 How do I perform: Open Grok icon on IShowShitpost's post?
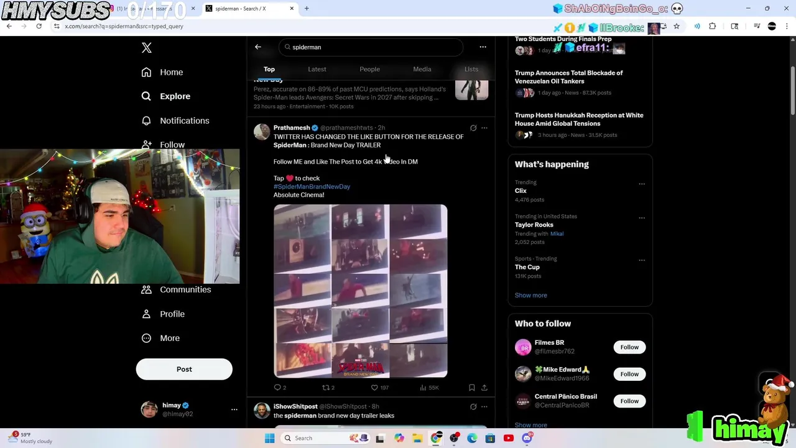[x=473, y=407]
